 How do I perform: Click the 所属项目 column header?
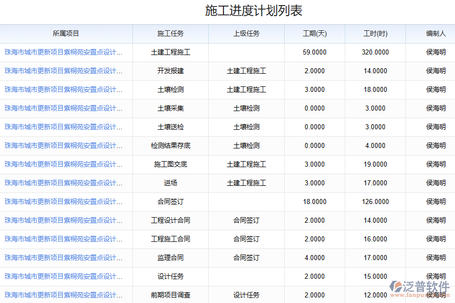[x=66, y=34]
